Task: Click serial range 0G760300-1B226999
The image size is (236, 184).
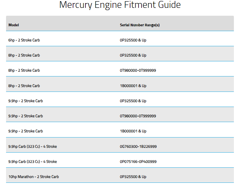Action: point(138,147)
